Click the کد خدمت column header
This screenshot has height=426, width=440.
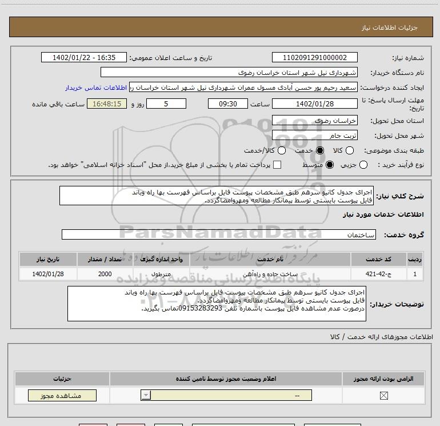point(378,259)
